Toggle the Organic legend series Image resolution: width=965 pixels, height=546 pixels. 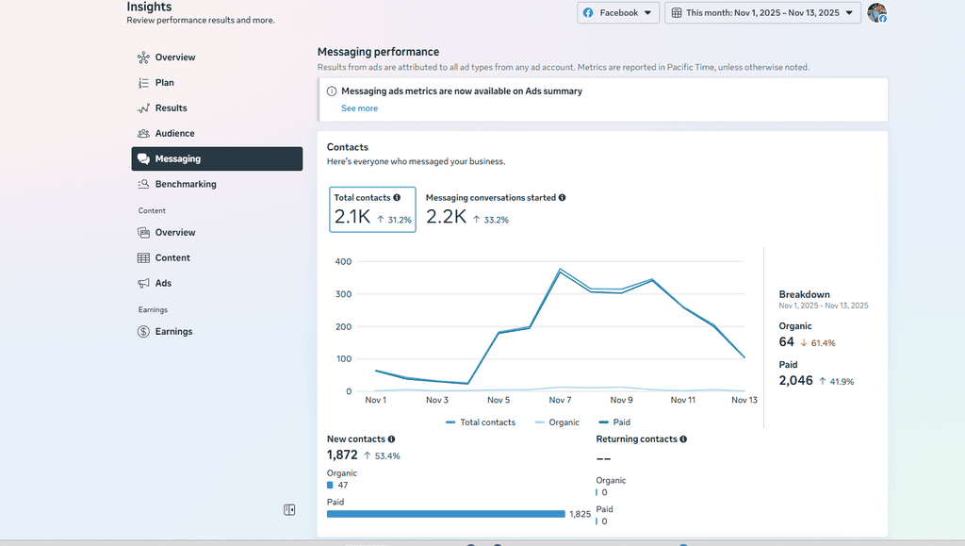pyautogui.click(x=556, y=422)
